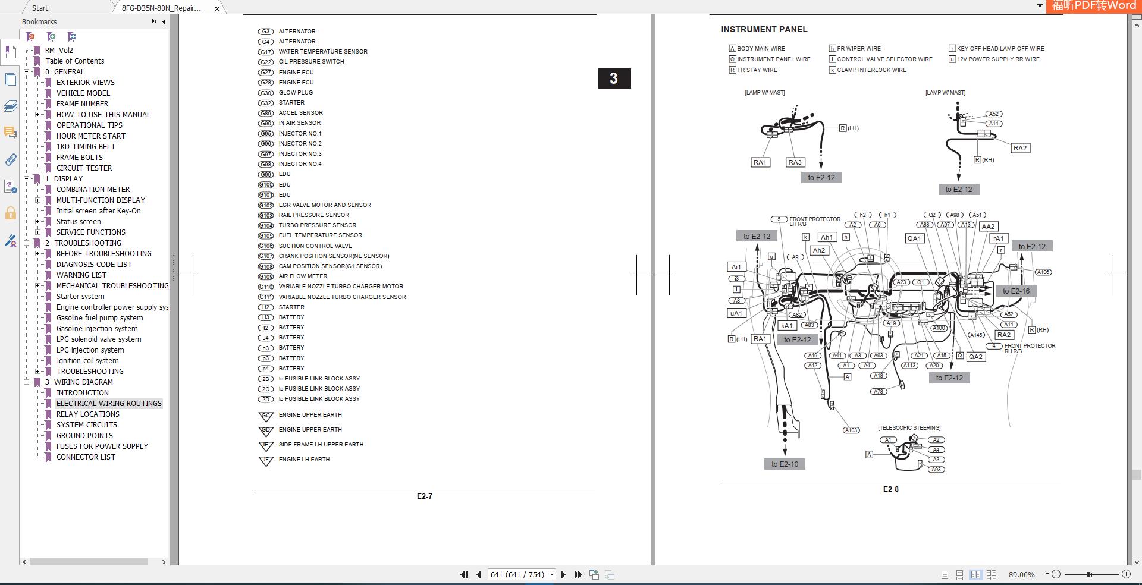Open the Comments panel icon

pyautogui.click(x=10, y=133)
